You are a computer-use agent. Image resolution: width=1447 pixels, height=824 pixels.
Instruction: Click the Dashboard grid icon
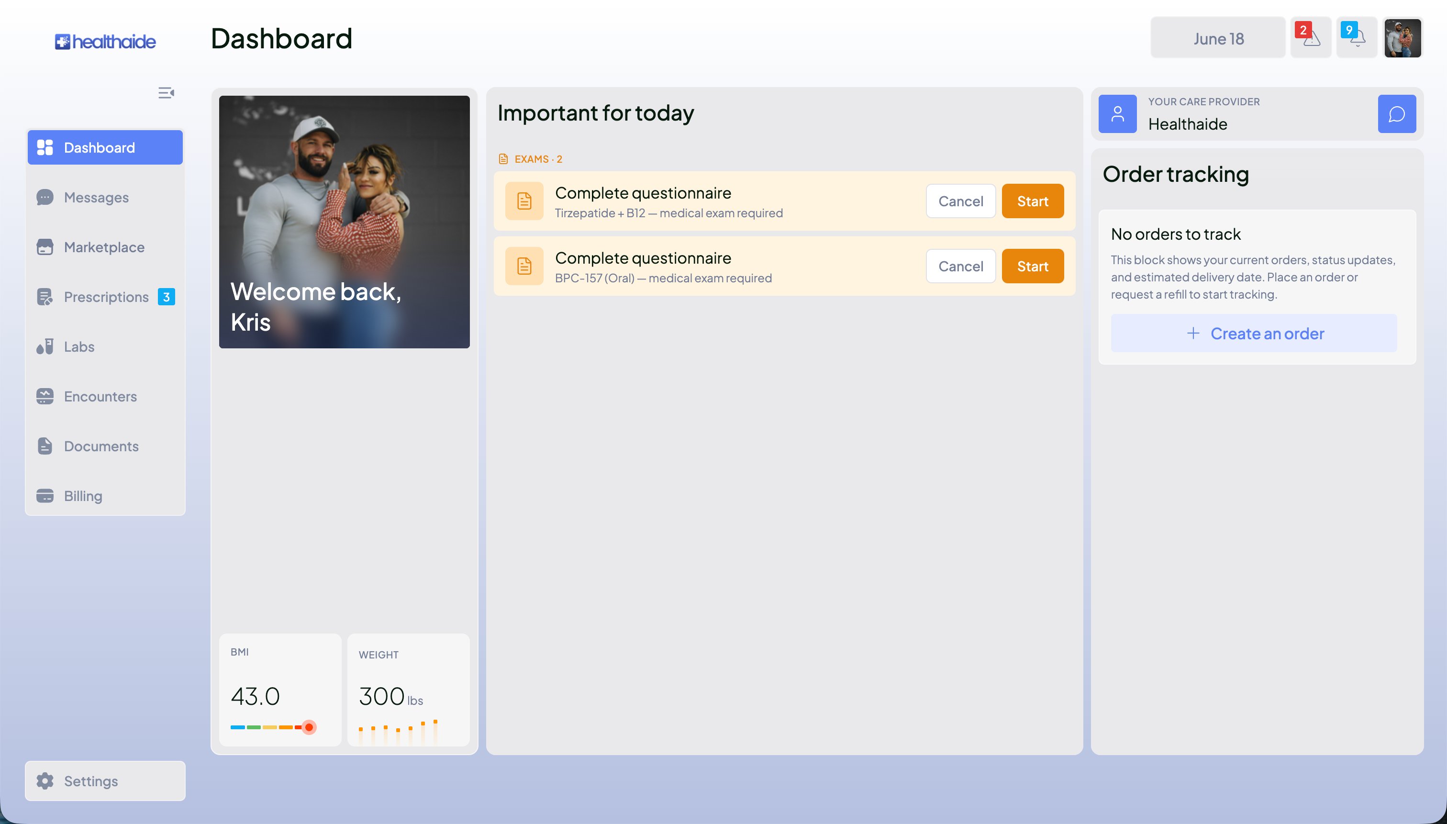[x=45, y=148]
